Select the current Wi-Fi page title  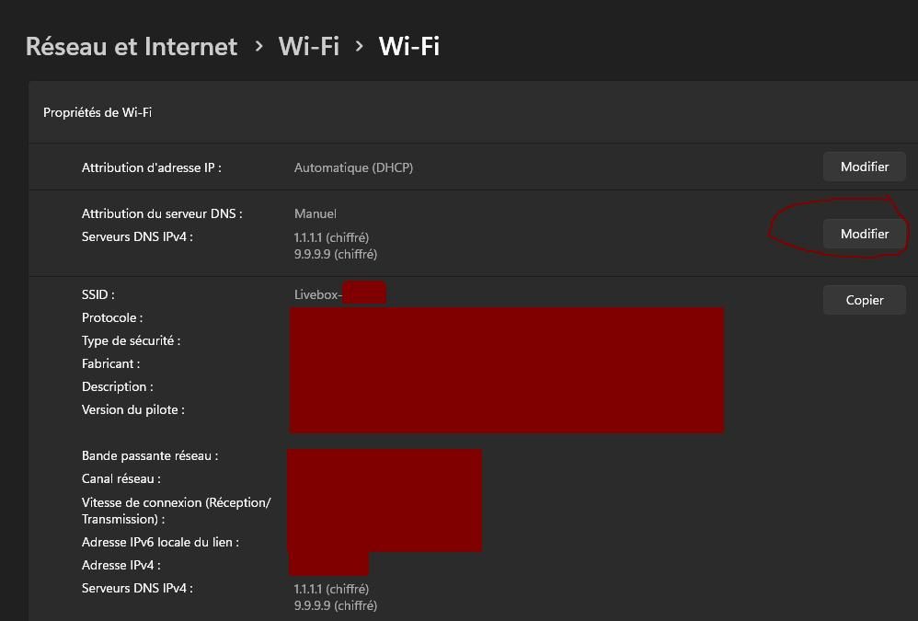[408, 46]
